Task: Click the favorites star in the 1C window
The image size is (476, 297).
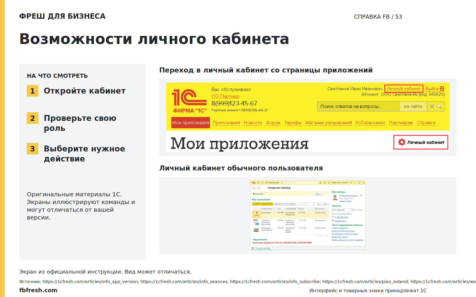Action: click(329, 183)
